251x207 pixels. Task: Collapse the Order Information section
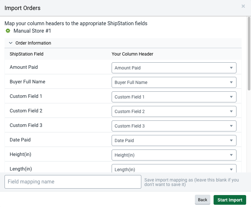click(x=11, y=43)
